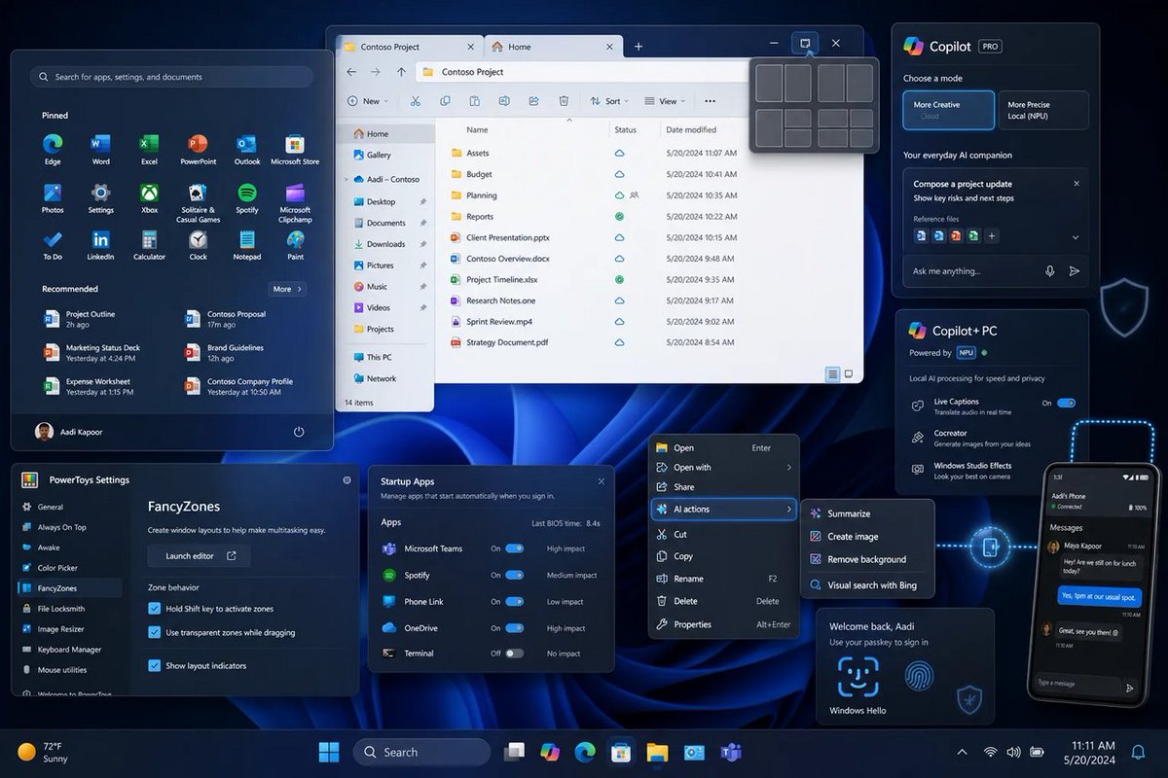The height and width of the screenshot is (778, 1168).
Task: Turn off Microsoft Teams startup toggle
Action: coord(514,548)
